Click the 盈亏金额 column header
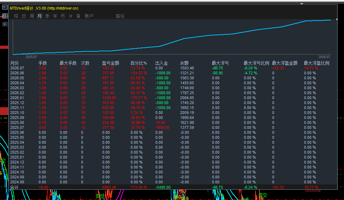 click(x=110, y=63)
